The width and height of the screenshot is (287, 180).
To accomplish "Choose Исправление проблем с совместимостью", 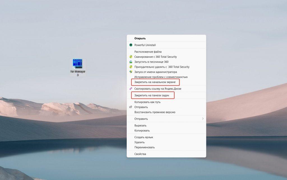I will [x=166, y=77].
